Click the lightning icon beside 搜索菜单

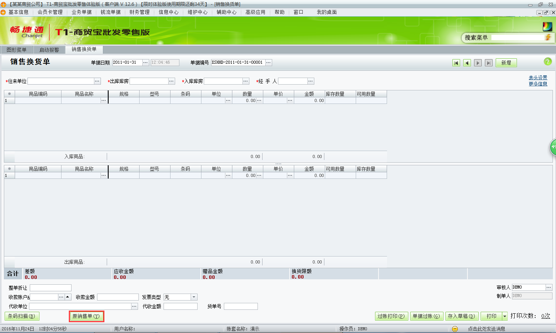point(549,37)
